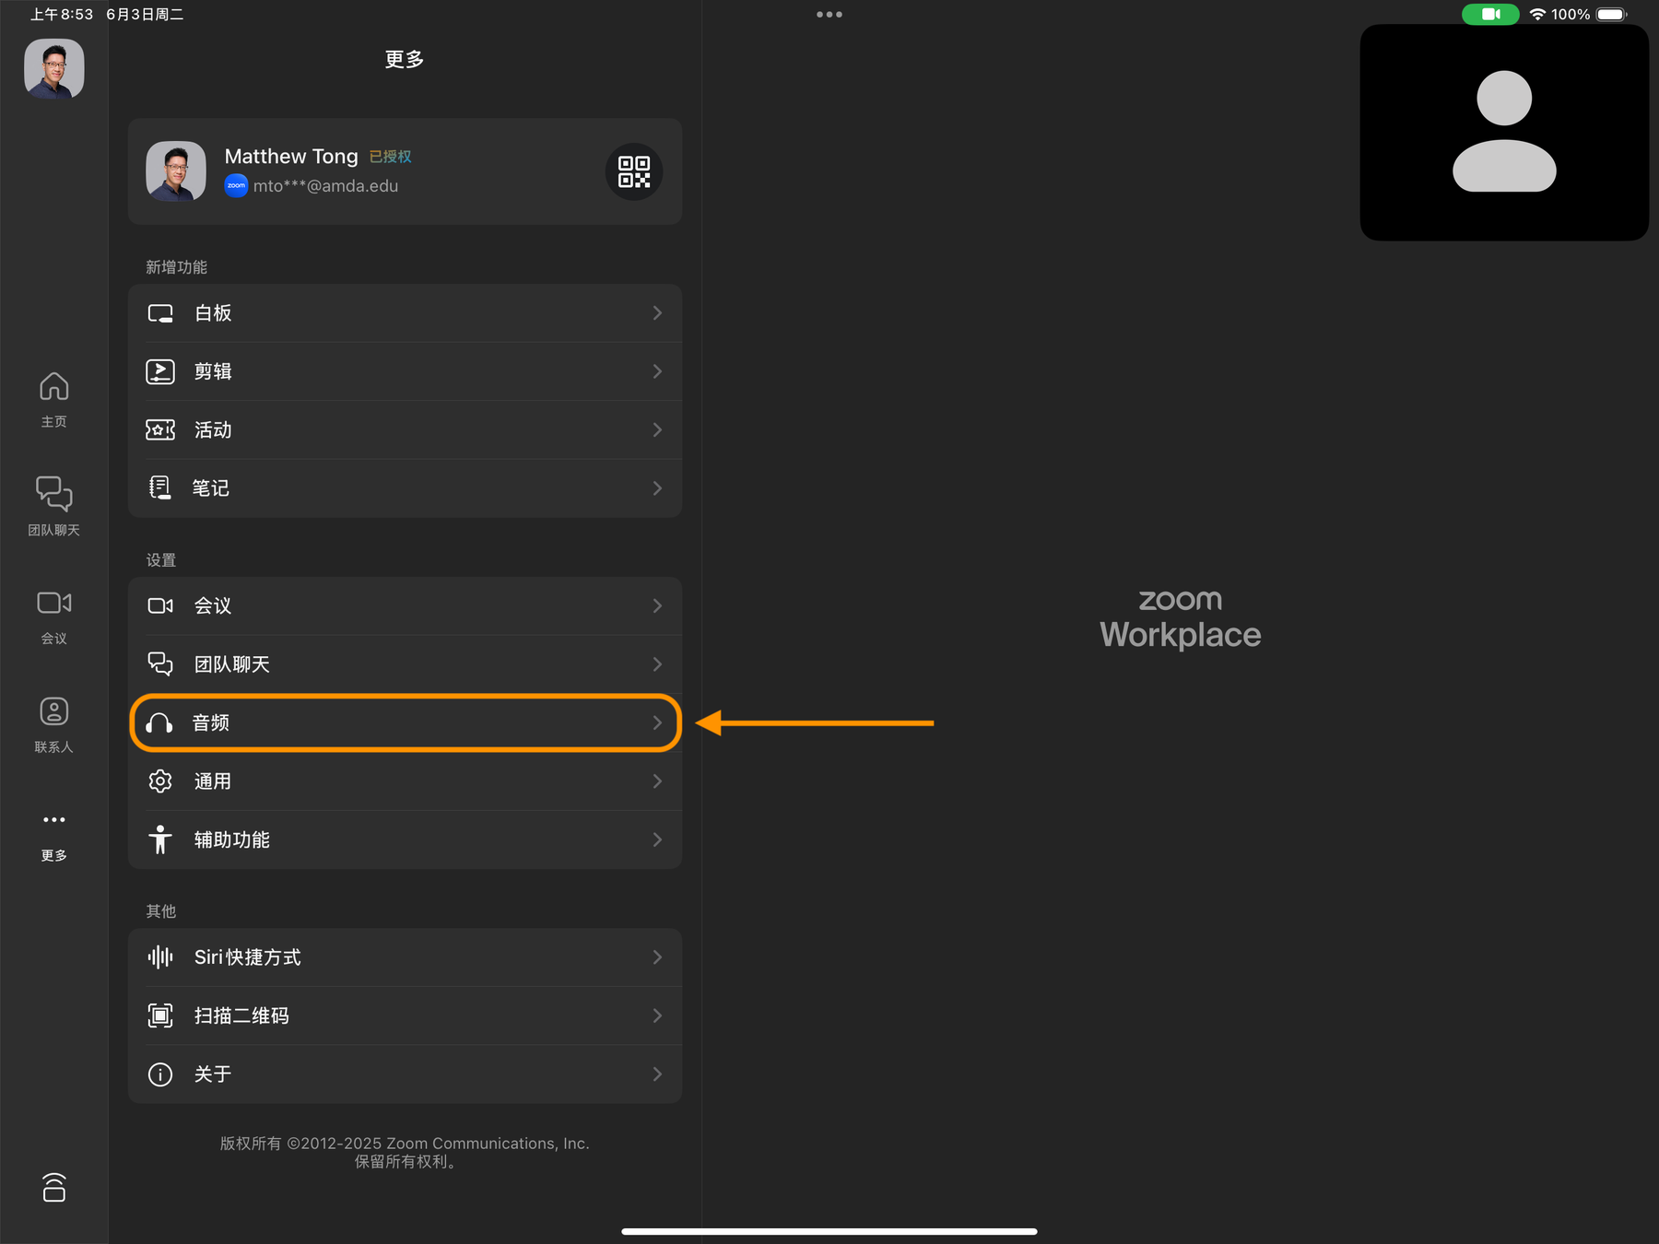The width and height of the screenshot is (1659, 1244).
Task: Click the profile avatar at sidebar top
Action: coord(53,68)
